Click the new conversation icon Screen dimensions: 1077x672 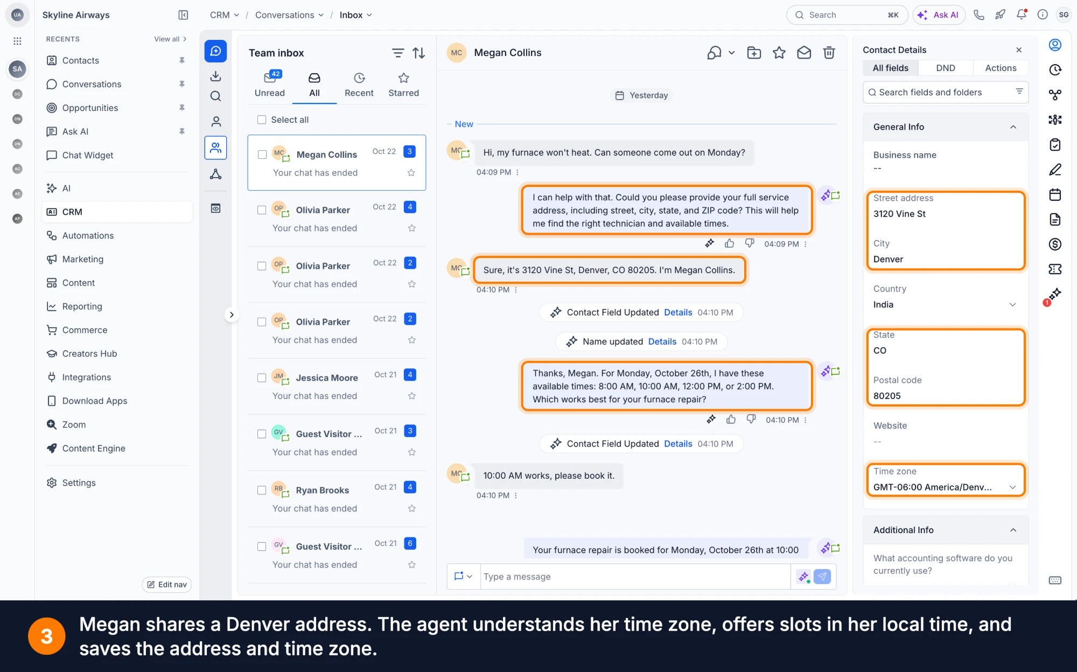(x=215, y=51)
